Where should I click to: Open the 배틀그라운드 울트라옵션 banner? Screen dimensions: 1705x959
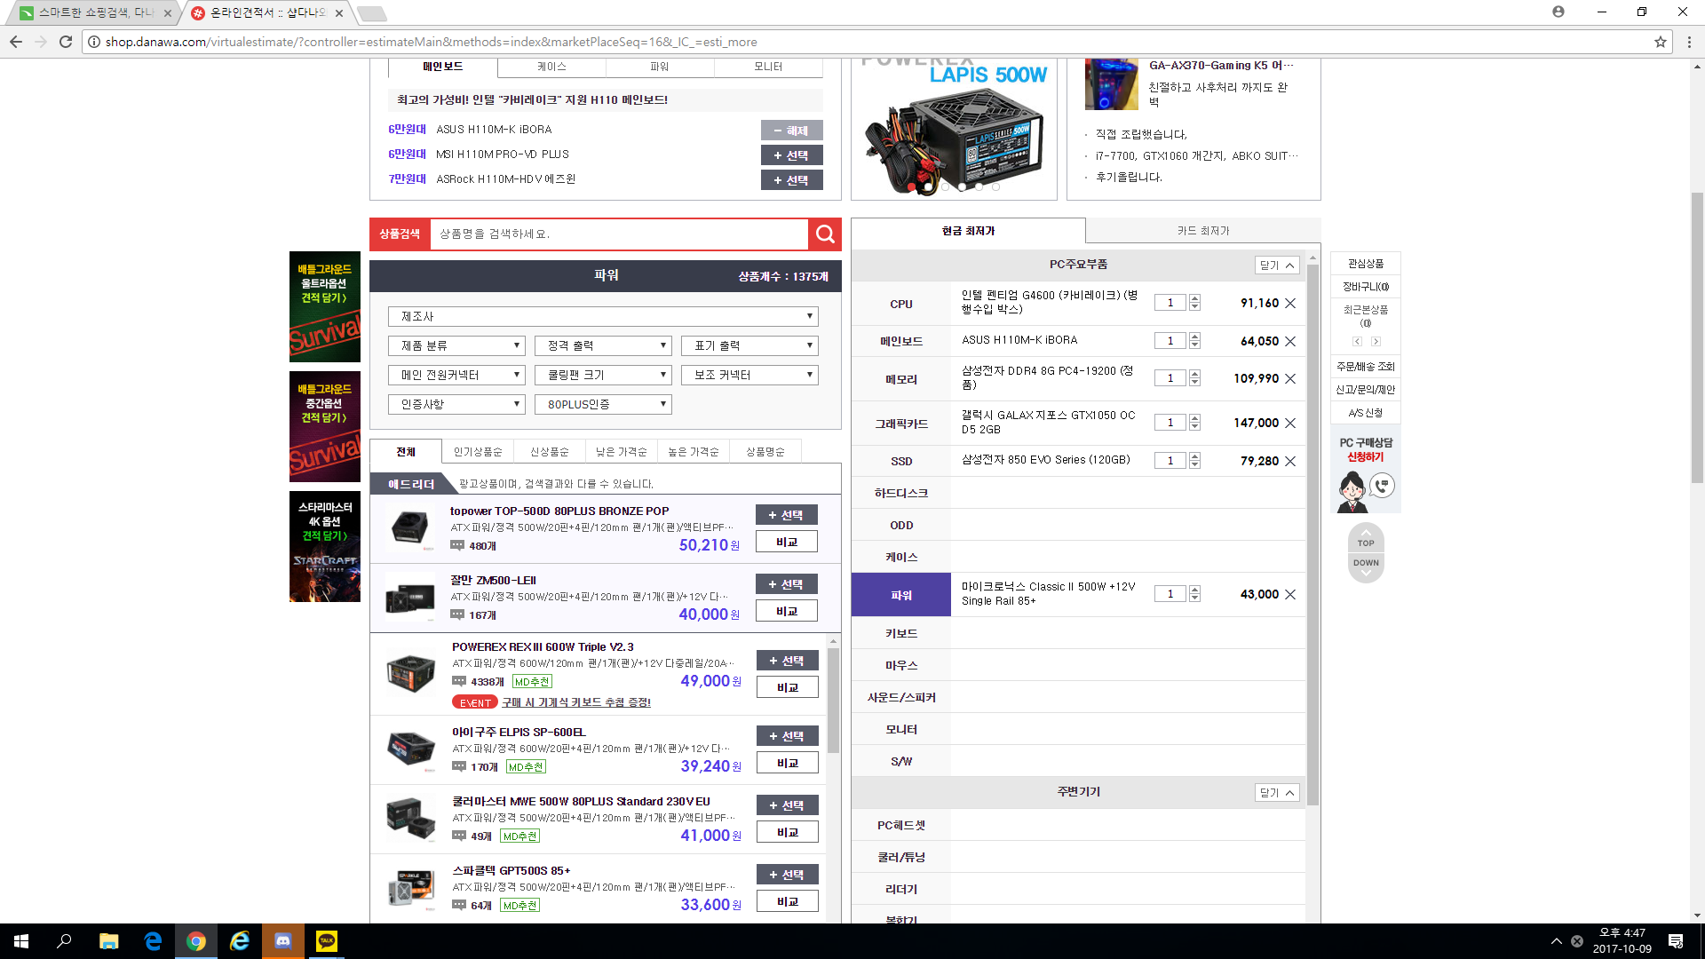tap(325, 306)
